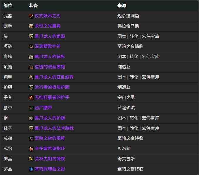
Task: Open the 黑爪龙人的护腿 legs link
Action: (x=50, y=118)
